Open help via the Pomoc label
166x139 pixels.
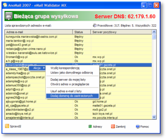coord(145,127)
